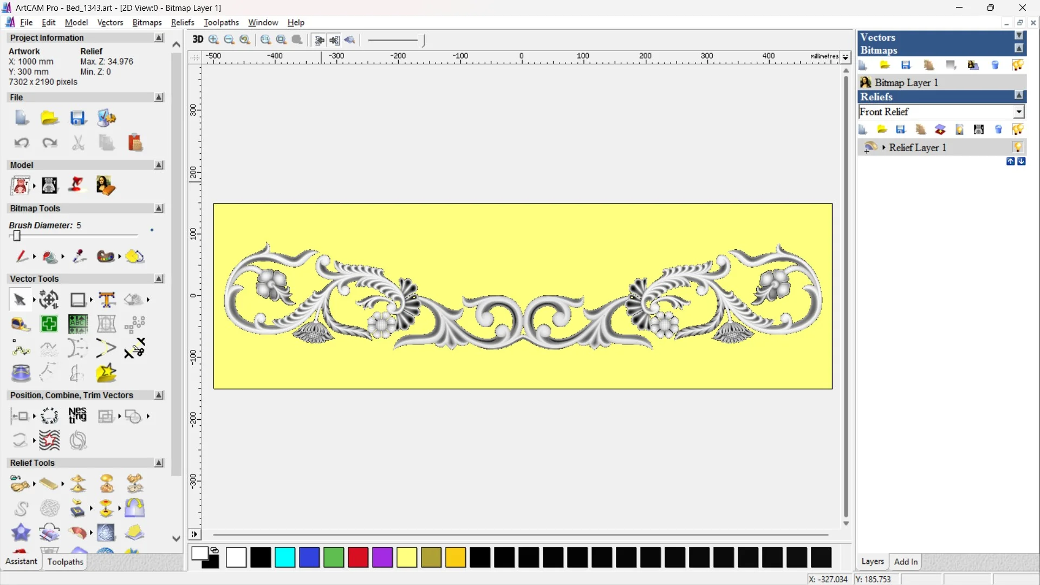The image size is (1040, 585).
Task: Select the Create Vector Text tool
Action: click(x=107, y=300)
